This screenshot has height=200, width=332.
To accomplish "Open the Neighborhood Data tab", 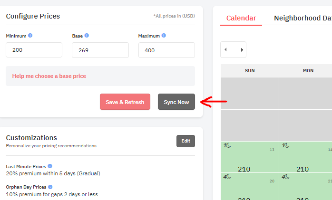I will 303,18.
